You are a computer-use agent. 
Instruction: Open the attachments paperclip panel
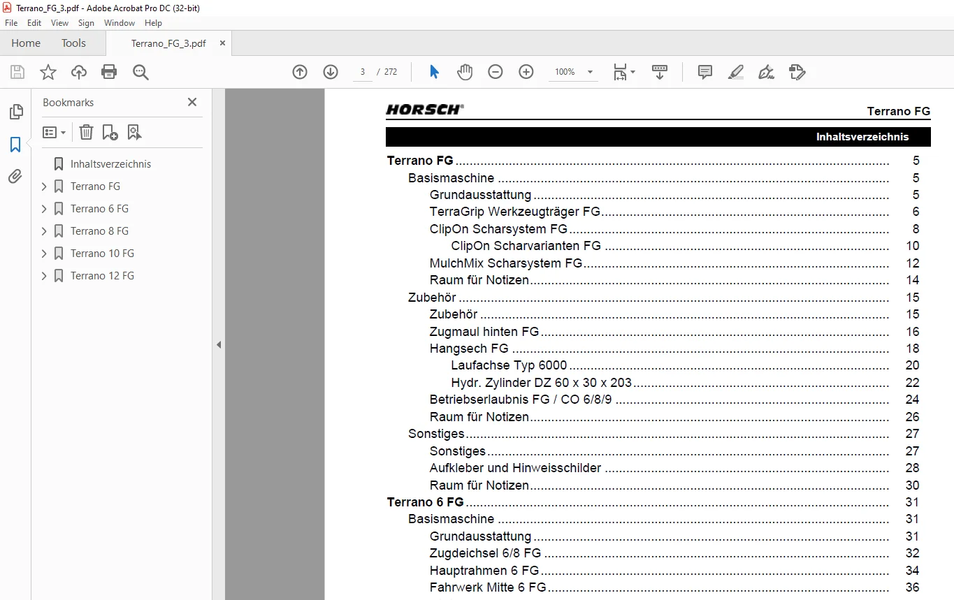click(x=15, y=177)
